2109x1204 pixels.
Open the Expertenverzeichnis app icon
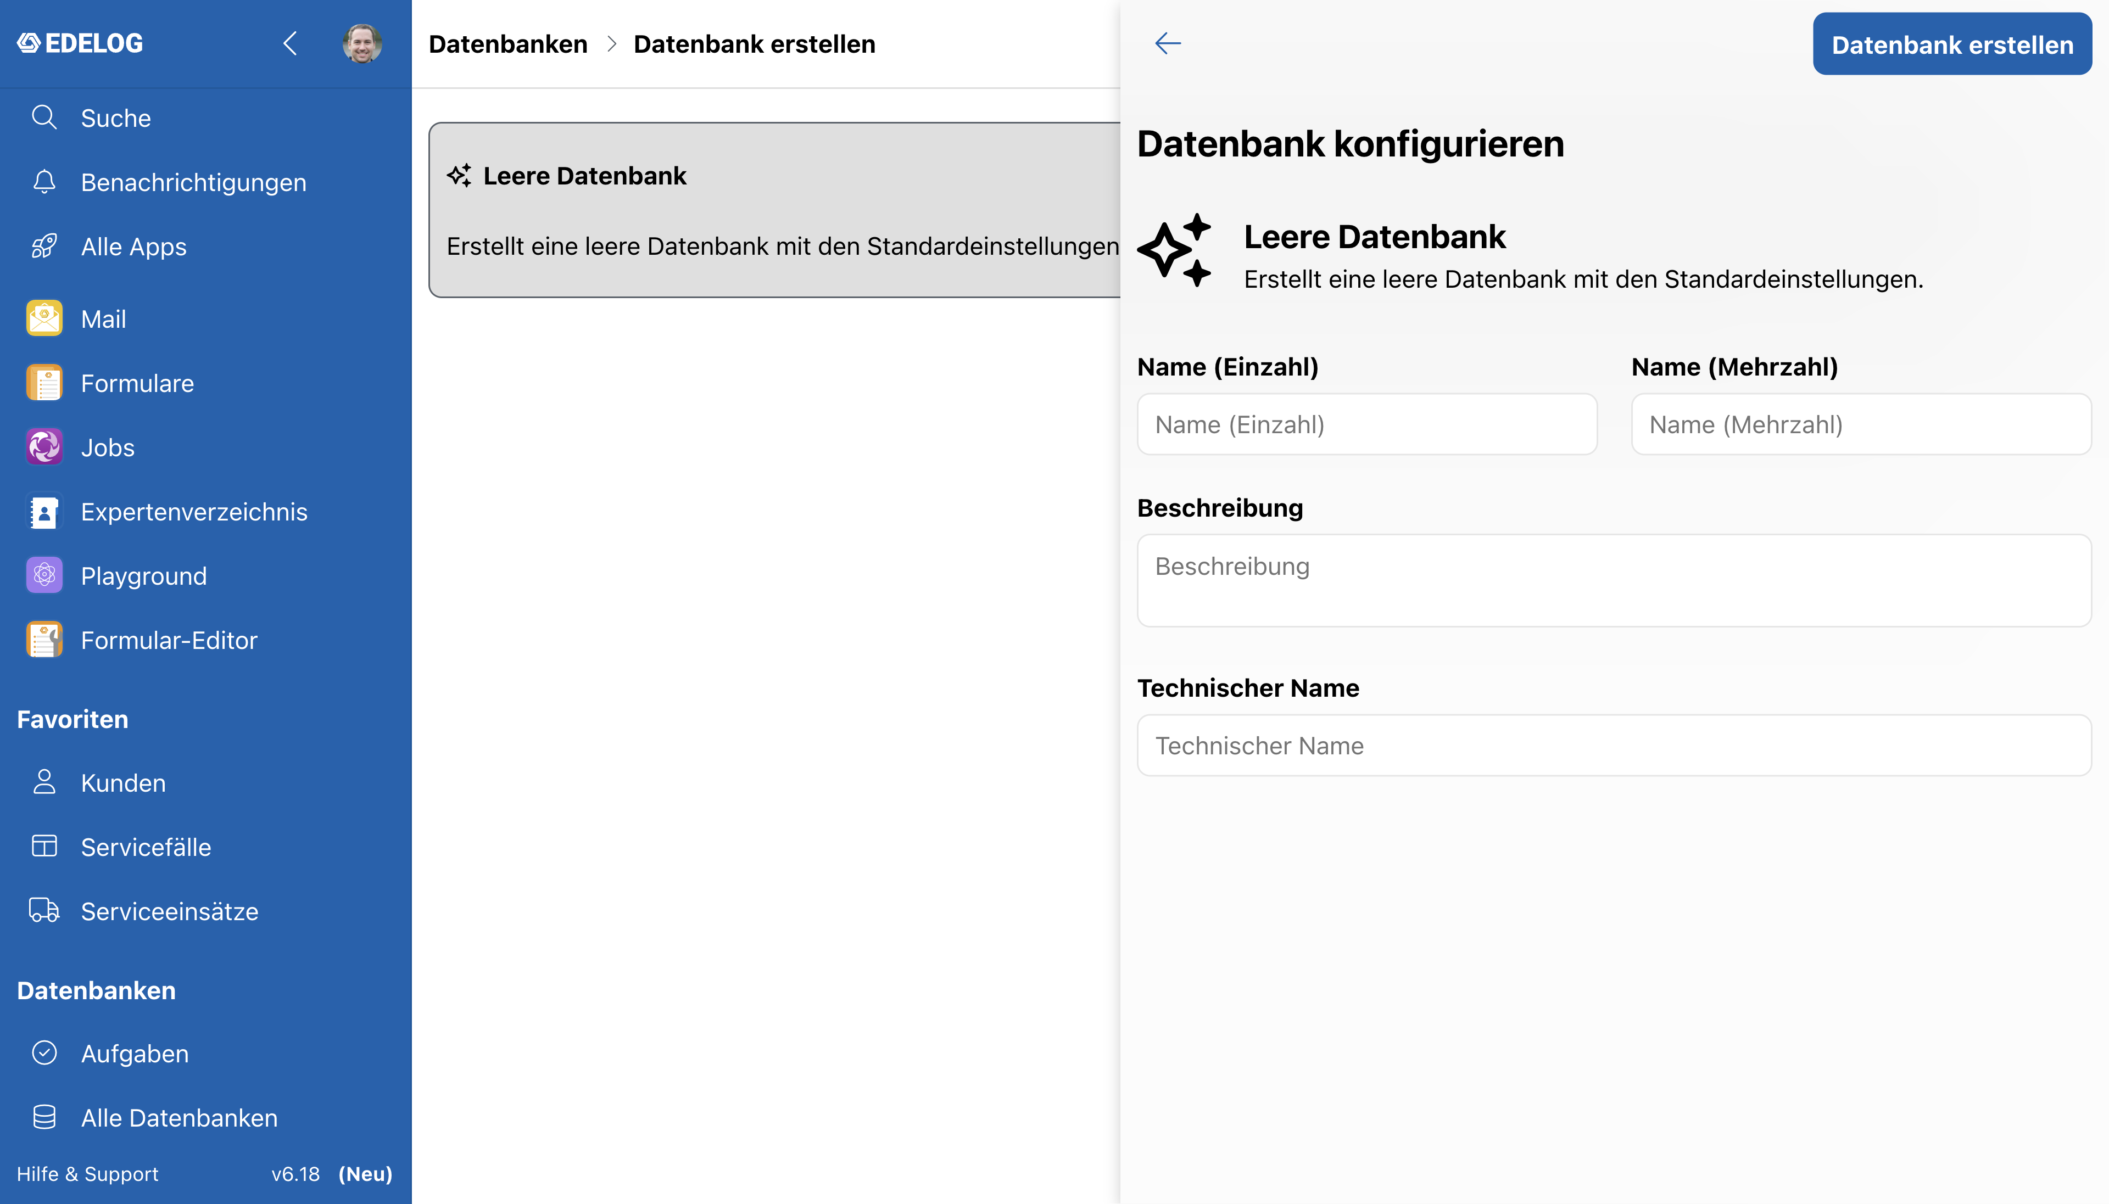pyautogui.click(x=44, y=512)
